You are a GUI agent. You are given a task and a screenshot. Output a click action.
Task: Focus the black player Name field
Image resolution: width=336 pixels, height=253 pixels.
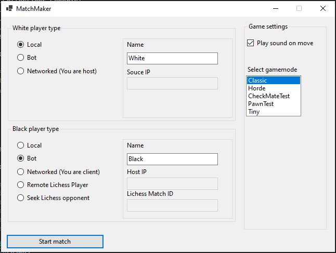172,159
